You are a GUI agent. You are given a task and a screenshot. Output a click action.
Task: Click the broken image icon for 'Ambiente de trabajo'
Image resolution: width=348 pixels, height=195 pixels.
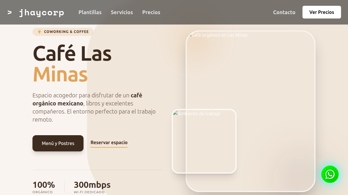[175, 114]
